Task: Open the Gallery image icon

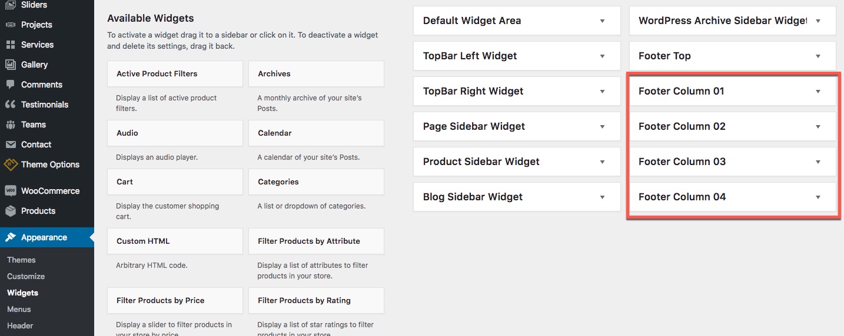Action: (10, 65)
